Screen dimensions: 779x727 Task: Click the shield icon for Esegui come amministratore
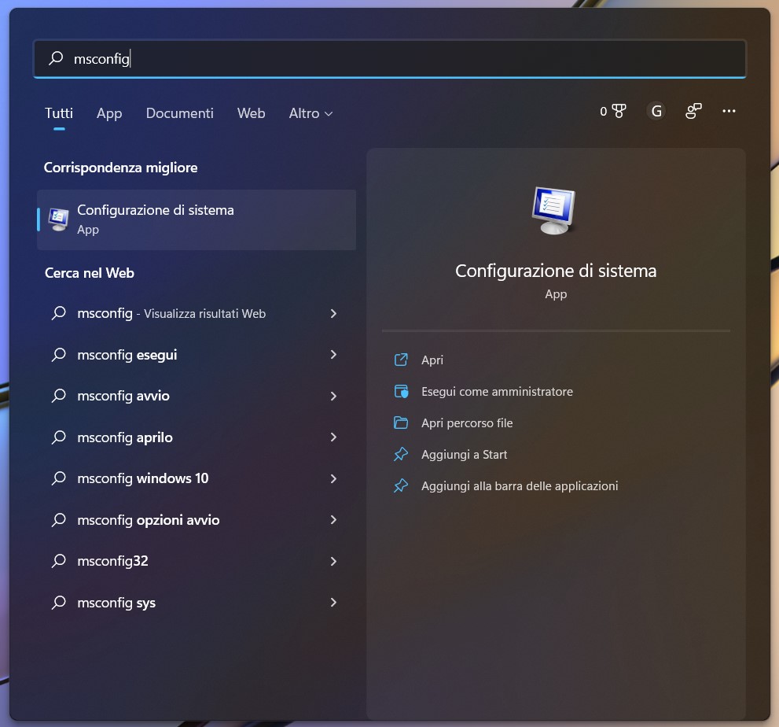point(401,391)
